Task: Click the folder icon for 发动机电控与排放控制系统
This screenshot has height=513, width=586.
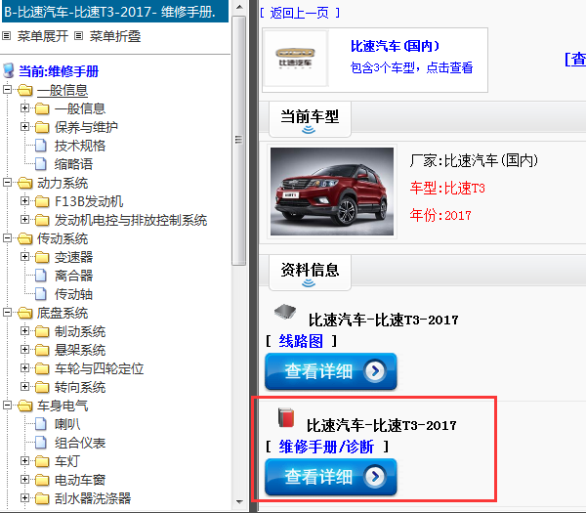Action: [x=42, y=220]
